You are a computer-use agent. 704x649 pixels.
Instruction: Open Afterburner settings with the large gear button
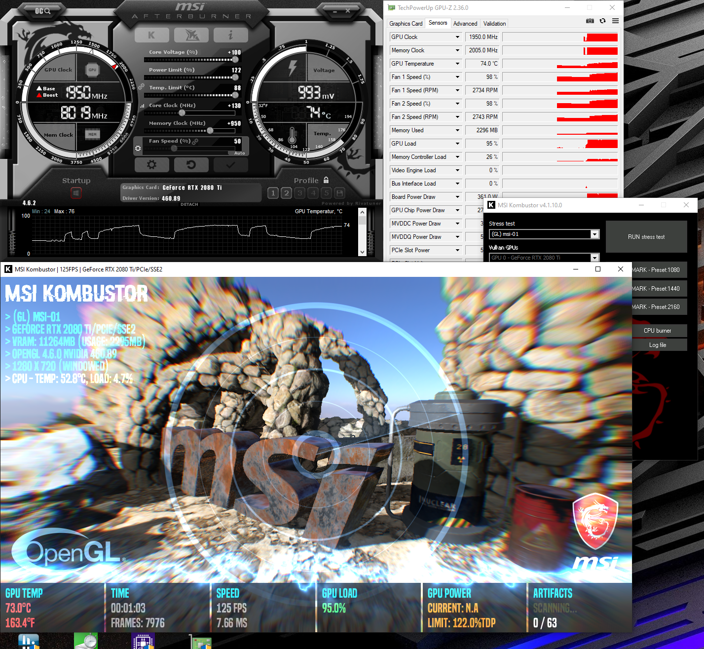pos(151,165)
